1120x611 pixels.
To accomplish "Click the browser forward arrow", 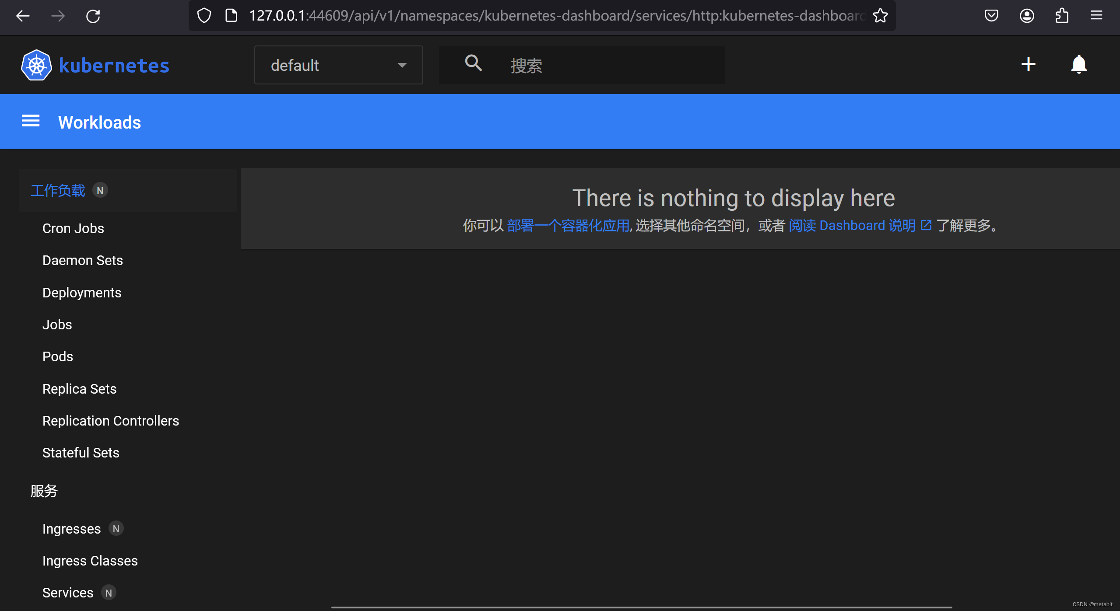I will pos(58,16).
